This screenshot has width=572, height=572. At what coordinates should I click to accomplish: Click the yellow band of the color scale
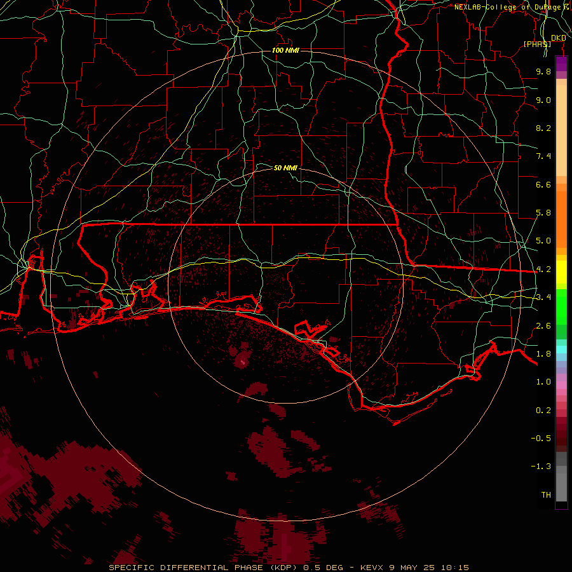coord(561,272)
